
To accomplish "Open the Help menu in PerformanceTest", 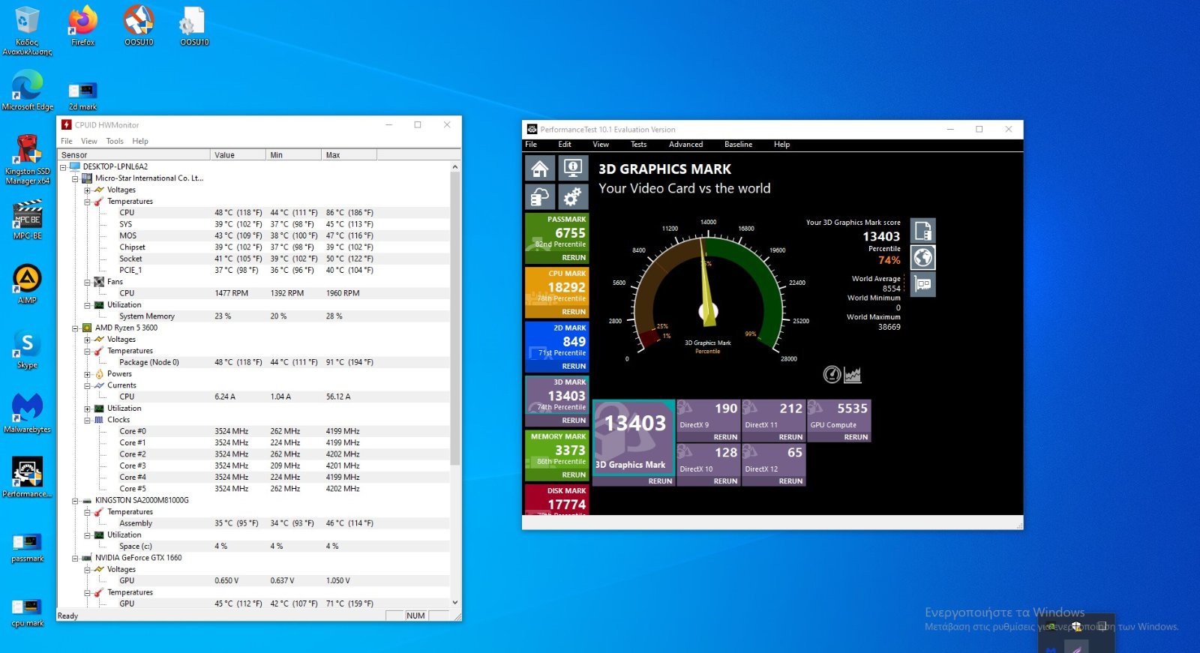I will tap(781, 145).
